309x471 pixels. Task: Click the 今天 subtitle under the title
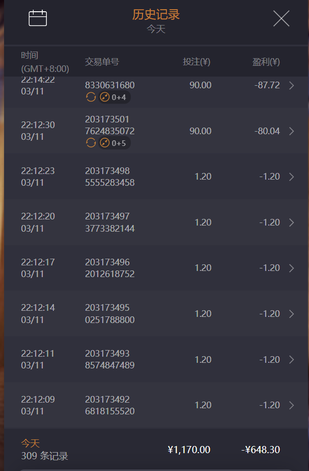click(156, 29)
